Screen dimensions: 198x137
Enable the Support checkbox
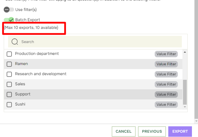point(9,95)
